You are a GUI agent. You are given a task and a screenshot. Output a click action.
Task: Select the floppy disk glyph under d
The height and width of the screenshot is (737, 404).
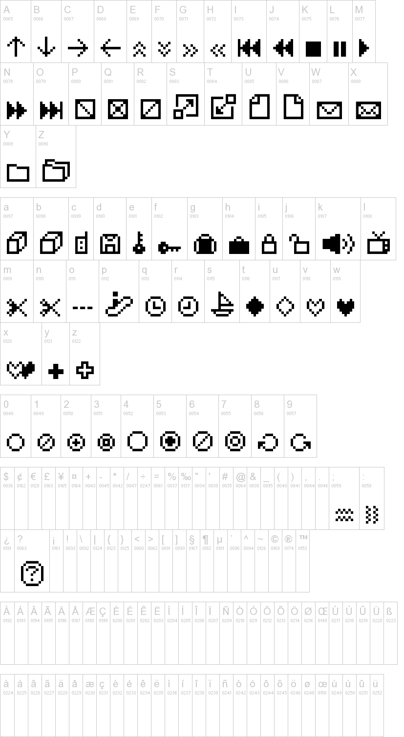[x=110, y=244]
